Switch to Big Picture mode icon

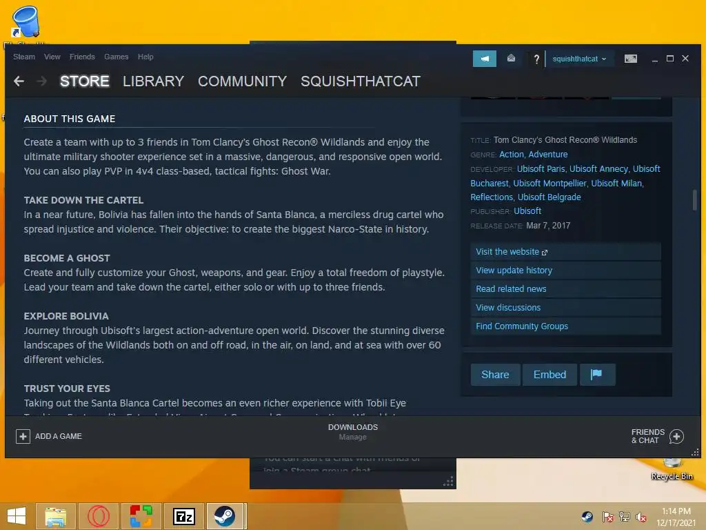coord(630,59)
